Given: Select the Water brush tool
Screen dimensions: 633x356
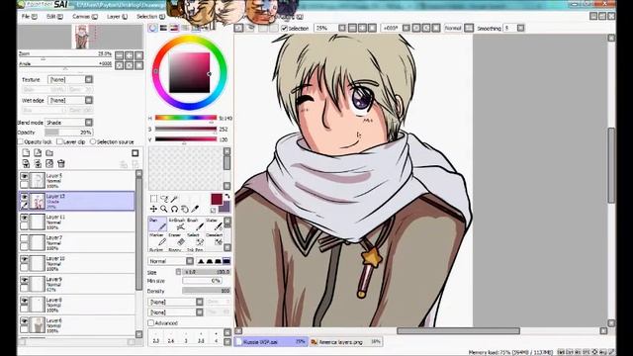Looking at the screenshot, I should [214, 224].
